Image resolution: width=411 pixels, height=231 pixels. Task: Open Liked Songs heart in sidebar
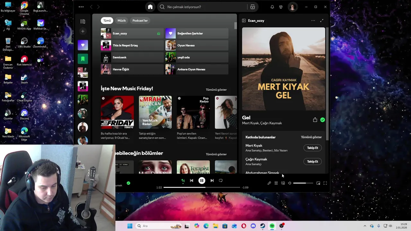pyautogui.click(x=83, y=45)
